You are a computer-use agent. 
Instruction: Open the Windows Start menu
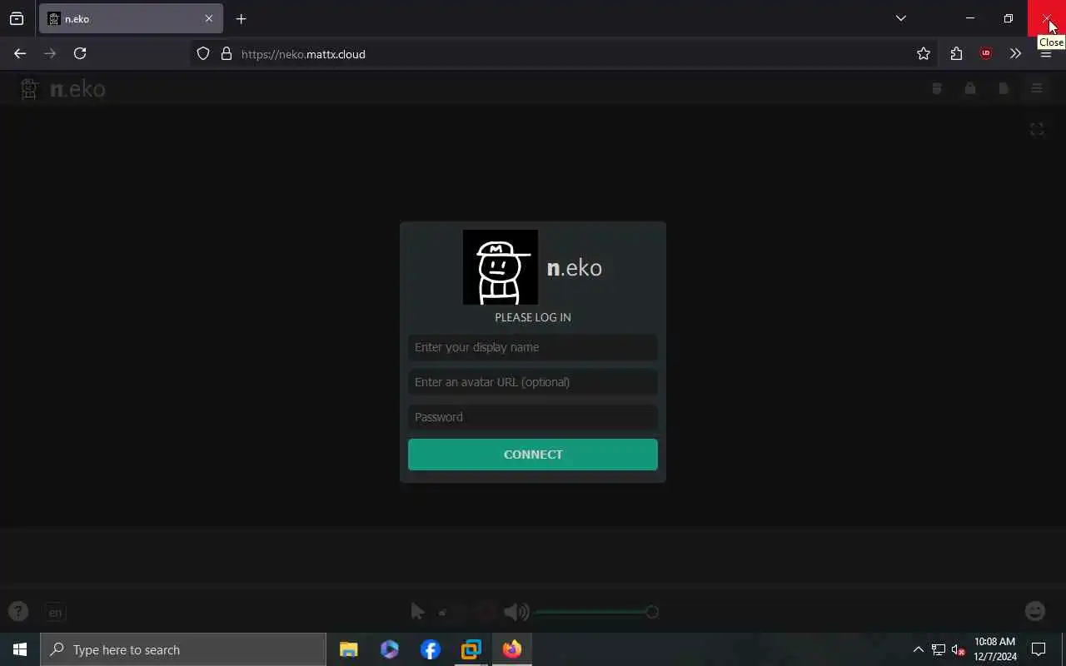pos(20,649)
